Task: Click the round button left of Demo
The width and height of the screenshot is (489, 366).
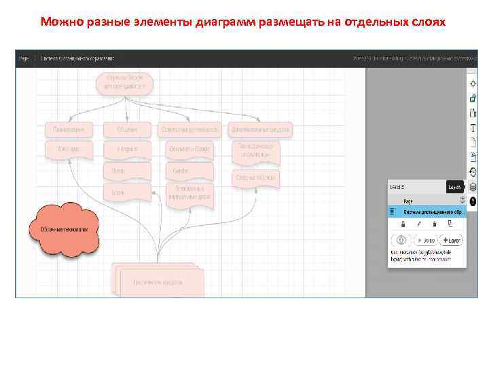Action: (x=401, y=240)
